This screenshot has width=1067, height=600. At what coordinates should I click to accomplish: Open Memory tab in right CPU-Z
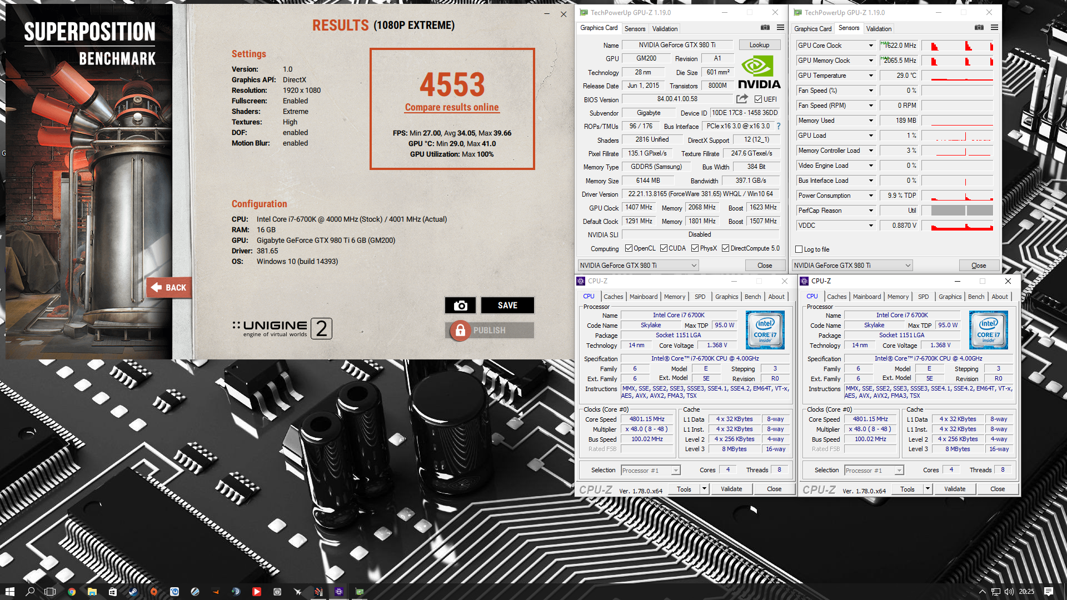click(x=898, y=297)
